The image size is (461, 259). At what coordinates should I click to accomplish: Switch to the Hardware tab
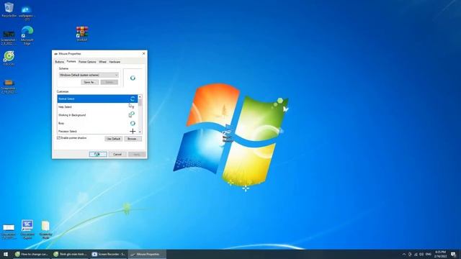[x=115, y=62]
